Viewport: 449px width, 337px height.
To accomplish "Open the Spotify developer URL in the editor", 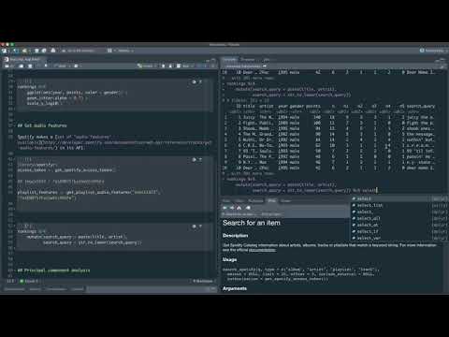I will [x=115, y=142].
